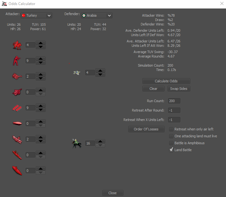Click the Swap Sides button
This screenshot has height=197, width=226.
pos(179,89)
